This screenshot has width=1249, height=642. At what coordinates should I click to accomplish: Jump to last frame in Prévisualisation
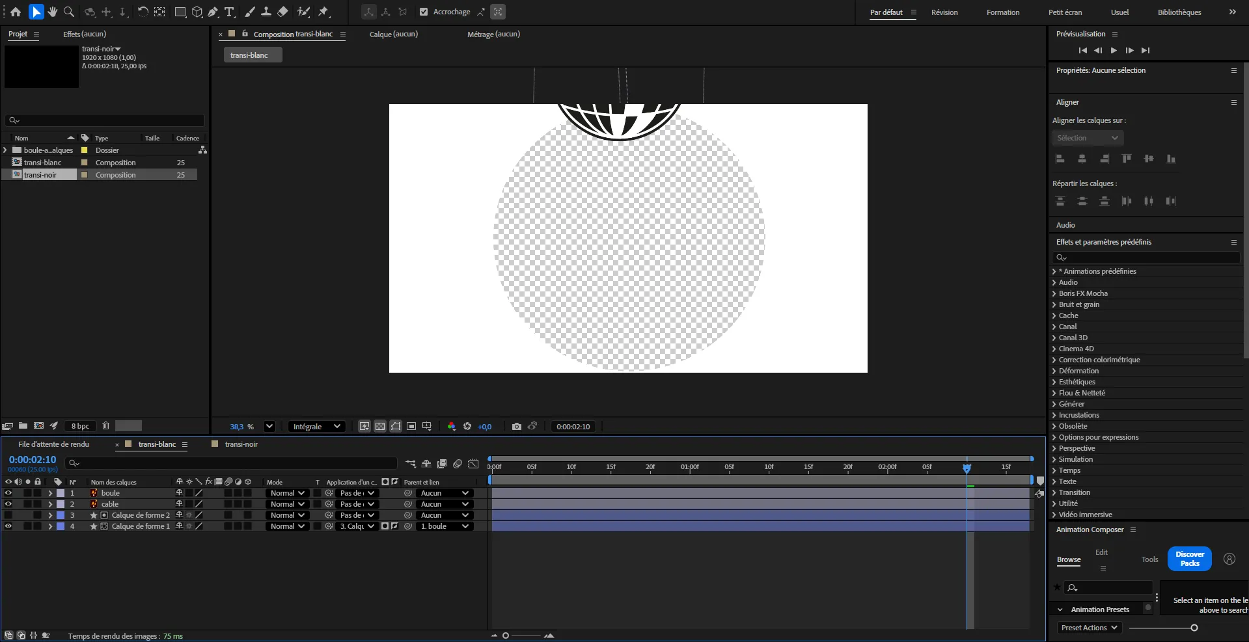(x=1146, y=50)
